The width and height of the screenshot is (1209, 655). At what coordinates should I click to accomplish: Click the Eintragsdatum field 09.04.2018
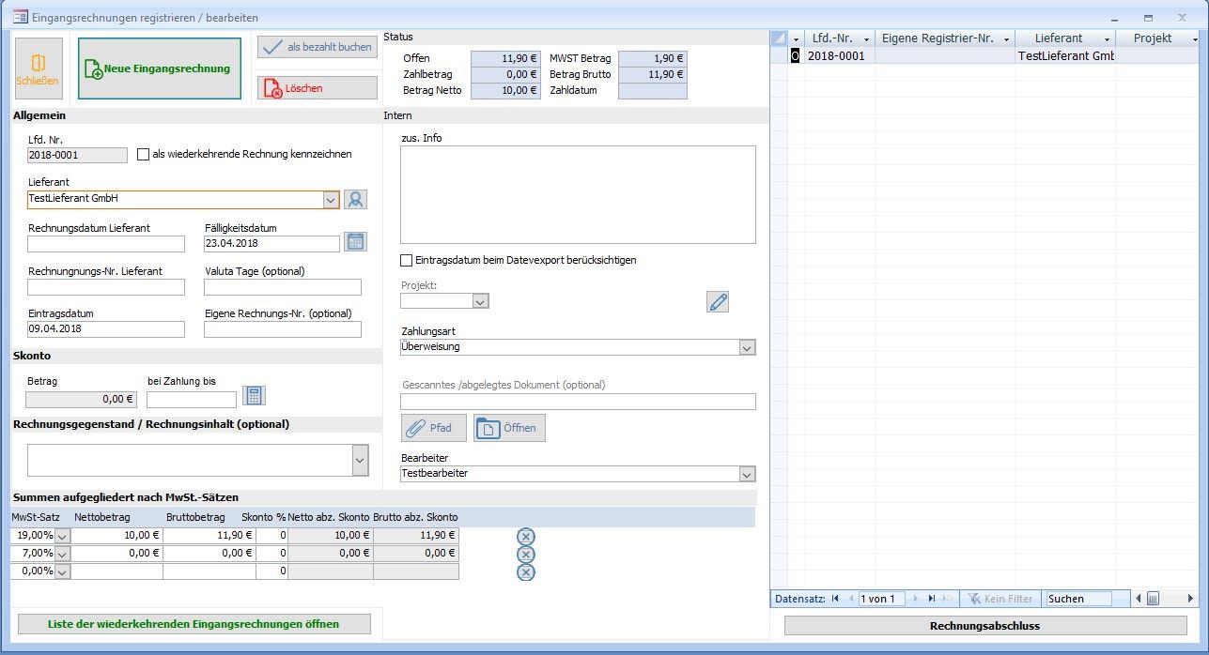(106, 329)
